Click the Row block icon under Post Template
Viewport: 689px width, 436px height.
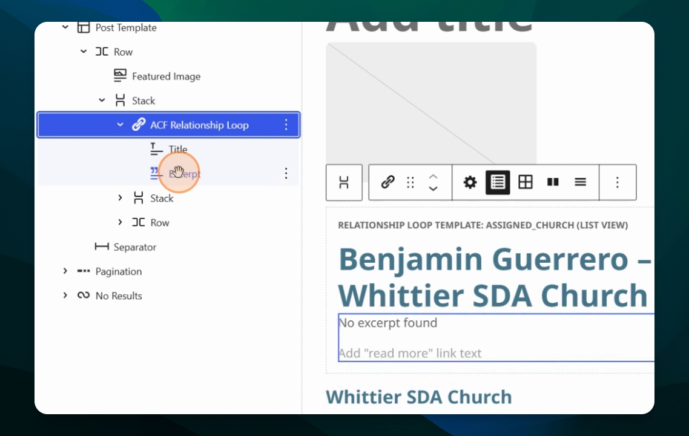pyautogui.click(x=102, y=51)
